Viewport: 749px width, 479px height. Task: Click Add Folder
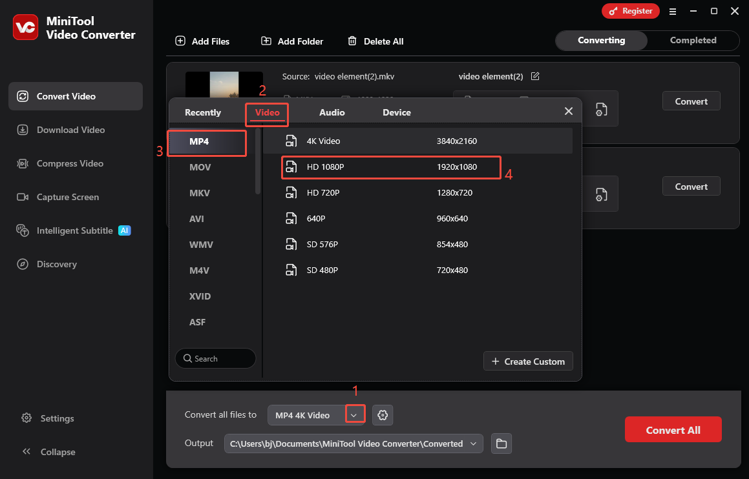292,41
